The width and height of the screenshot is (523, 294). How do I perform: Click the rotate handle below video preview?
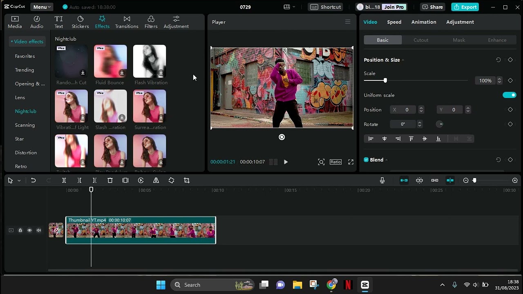click(282, 137)
